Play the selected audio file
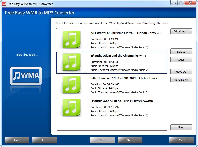 tap(181, 127)
